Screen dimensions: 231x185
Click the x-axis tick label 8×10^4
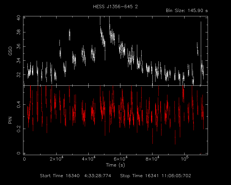152,158
